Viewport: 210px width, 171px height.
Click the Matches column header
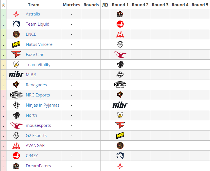point(72,4)
